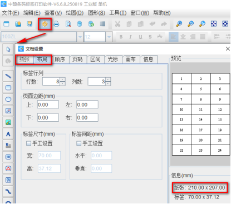231x204 pixels.
Task: Select the text tool letter A
Action: 8,134
